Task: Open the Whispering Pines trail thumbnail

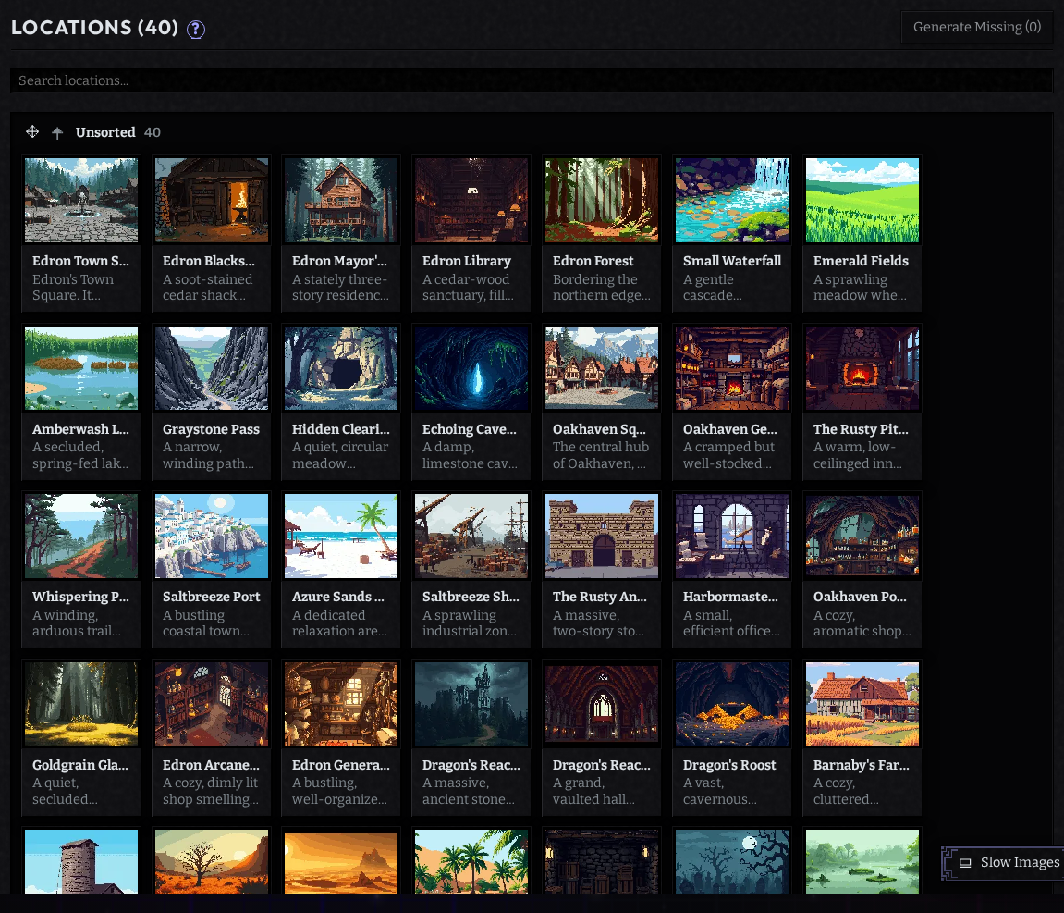Action: 81,537
